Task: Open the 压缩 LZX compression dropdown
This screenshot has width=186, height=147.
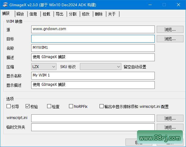Action: tap(44, 67)
